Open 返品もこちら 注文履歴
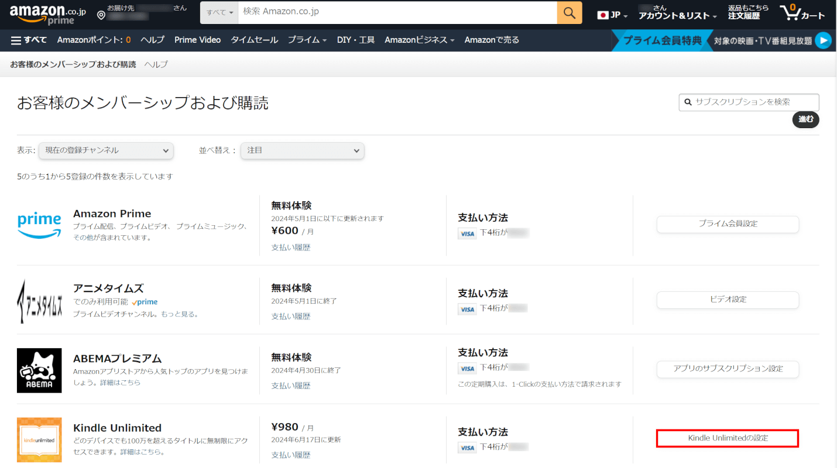This screenshot has height=468, width=837. click(748, 13)
